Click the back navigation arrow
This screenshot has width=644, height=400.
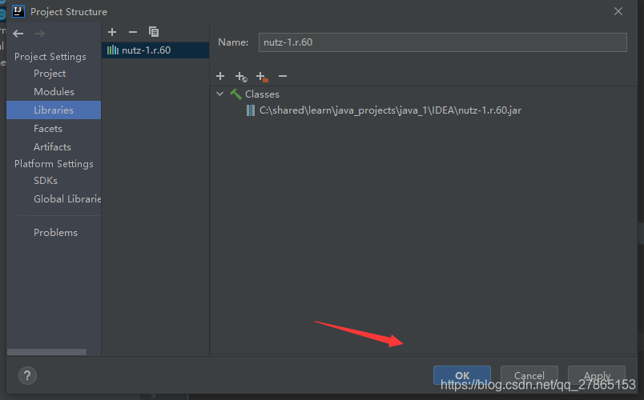point(18,34)
